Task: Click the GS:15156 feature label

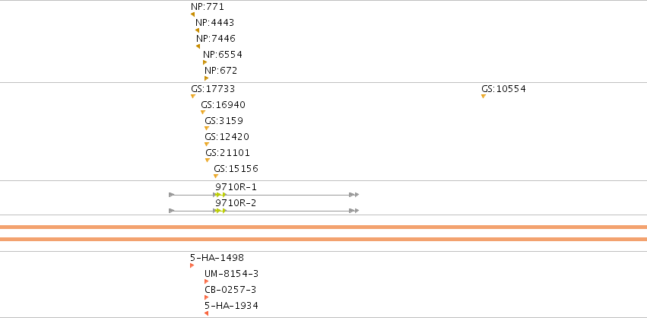Action: tap(236, 169)
